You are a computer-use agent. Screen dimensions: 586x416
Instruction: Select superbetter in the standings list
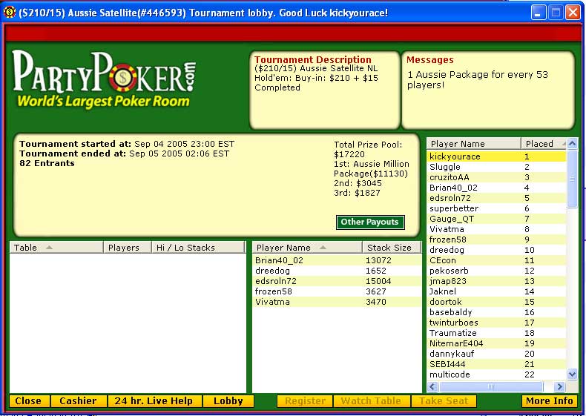click(496, 208)
